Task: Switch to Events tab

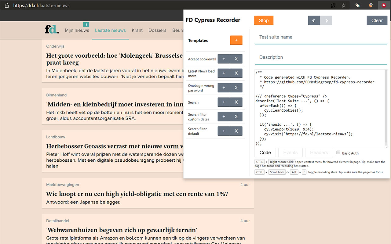Action: tap(290, 152)
